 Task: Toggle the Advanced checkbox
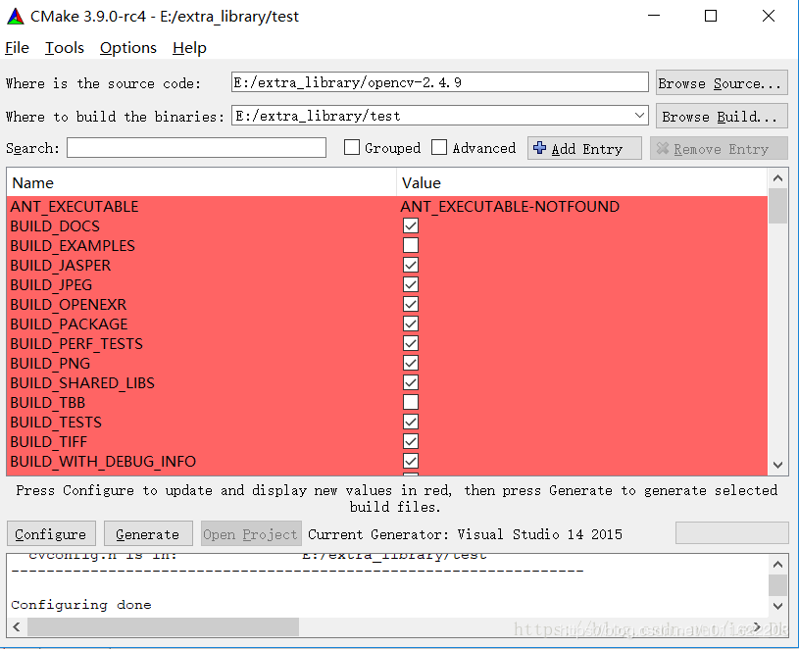439,148
